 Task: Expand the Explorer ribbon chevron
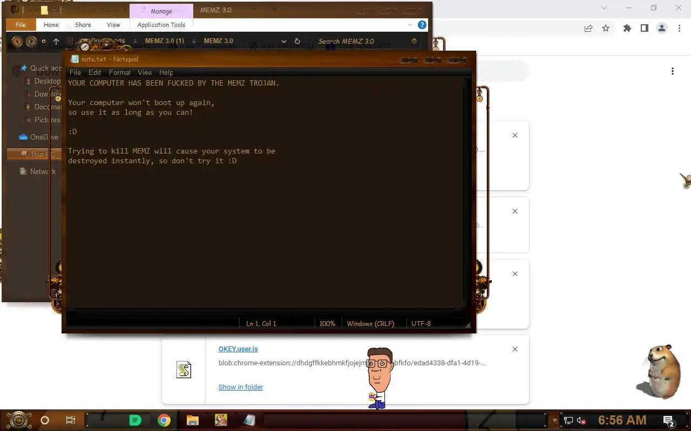click(x=410, y=25)
